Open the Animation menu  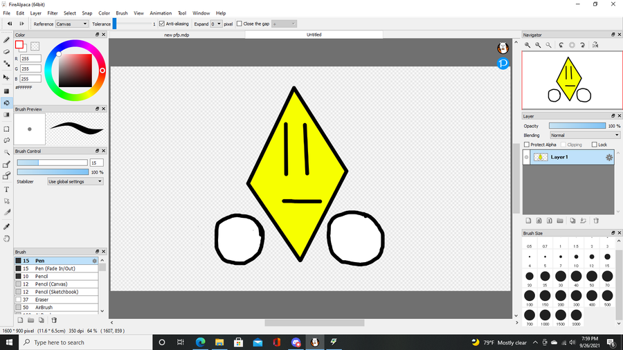coord(161,13)
